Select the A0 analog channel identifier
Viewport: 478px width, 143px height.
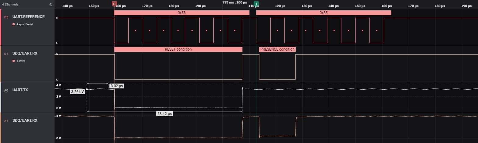(6, 90)
